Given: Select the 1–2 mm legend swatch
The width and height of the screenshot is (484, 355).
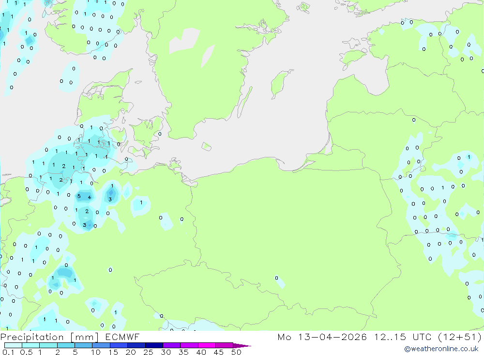Looking at the screenshot, I should coord(48,345).
